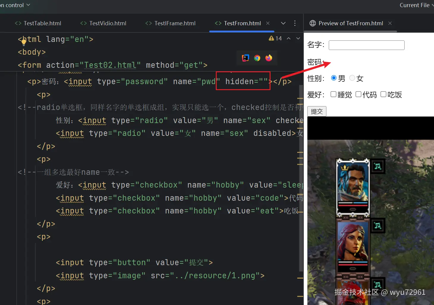434x305 pixels.
Task: Click the editor vertical scrollbar
Action: click(x=301, y=178)
